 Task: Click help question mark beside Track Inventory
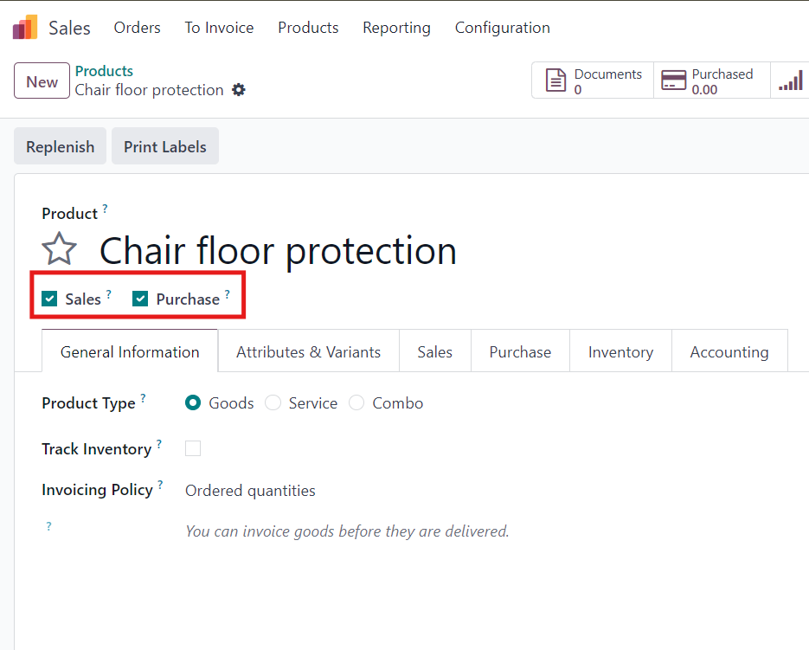point(159,445)
